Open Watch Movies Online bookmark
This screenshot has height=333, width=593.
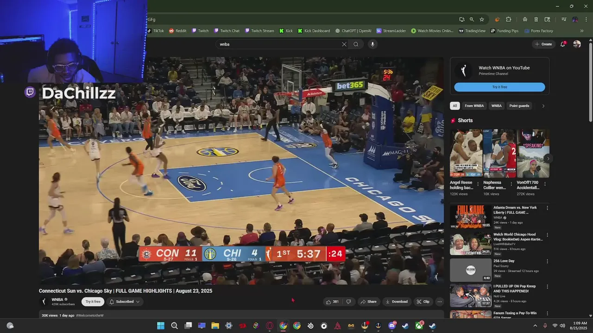[x=432, y=31]
